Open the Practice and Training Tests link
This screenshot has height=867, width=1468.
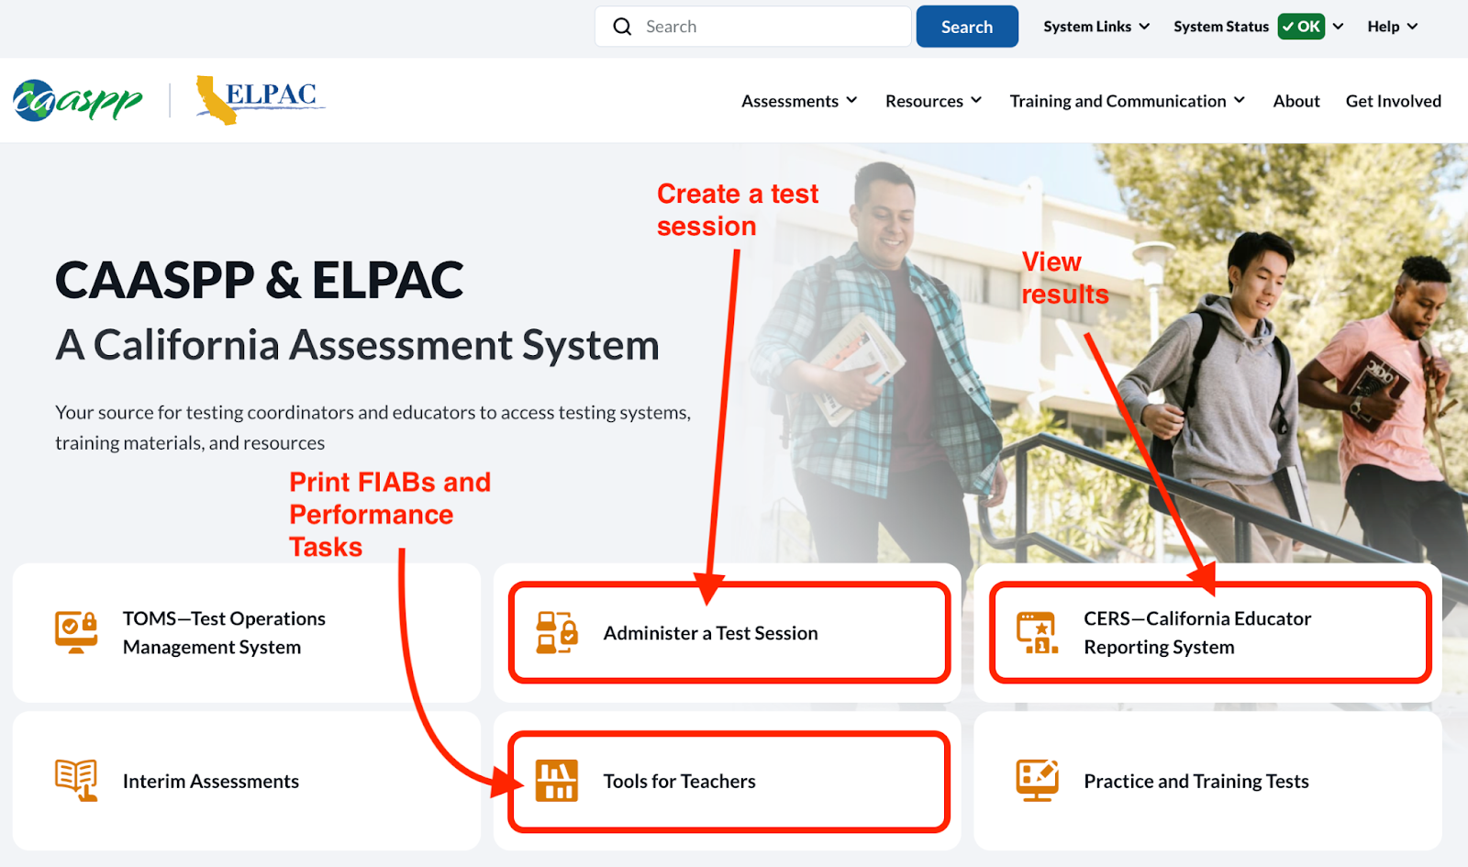[x=1208, y=781]
